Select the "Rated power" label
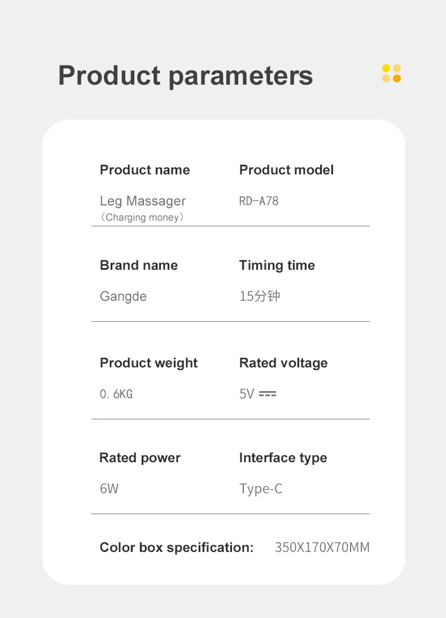This screenshot has width=446, height=618. [x=139, y=458]
